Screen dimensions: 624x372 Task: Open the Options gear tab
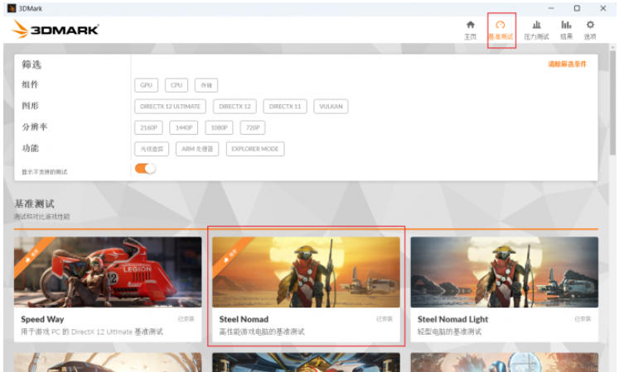click(x=590, y=30)
